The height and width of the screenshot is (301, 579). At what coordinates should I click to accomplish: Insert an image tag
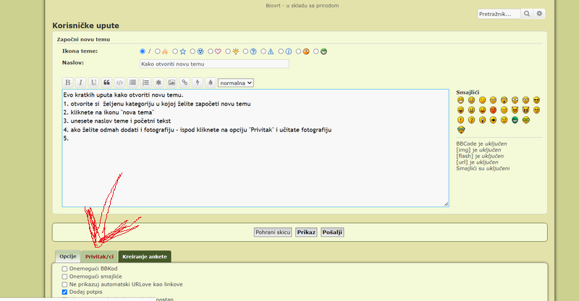(172, 82)
